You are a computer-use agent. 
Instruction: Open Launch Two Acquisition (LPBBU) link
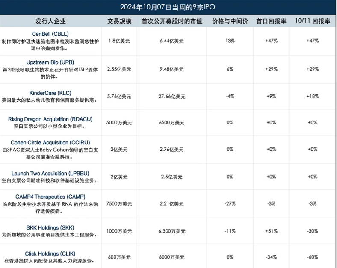click(50, 173)
